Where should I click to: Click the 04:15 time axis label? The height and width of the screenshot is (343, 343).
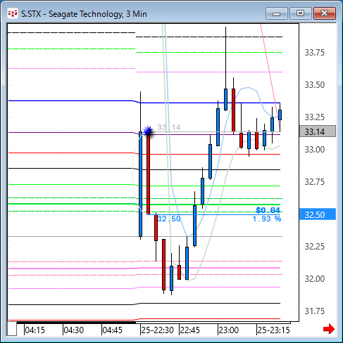[x=35, y=330]
